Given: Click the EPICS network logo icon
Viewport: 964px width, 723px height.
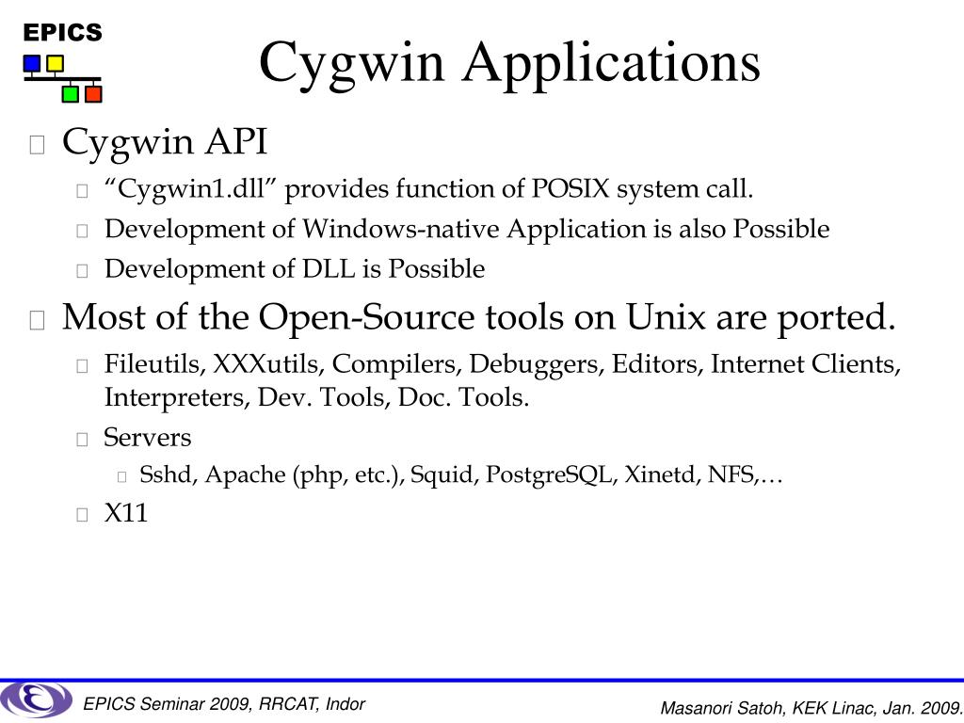Looking at the screenshot, I should click(63, 78).
